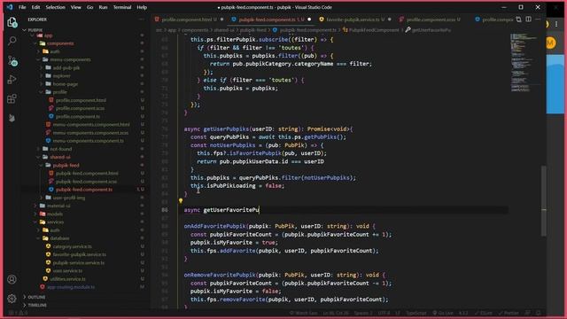Open the Search view in activity bar
This screenshot has width=567, height=319.
click(x=12, y=41)
